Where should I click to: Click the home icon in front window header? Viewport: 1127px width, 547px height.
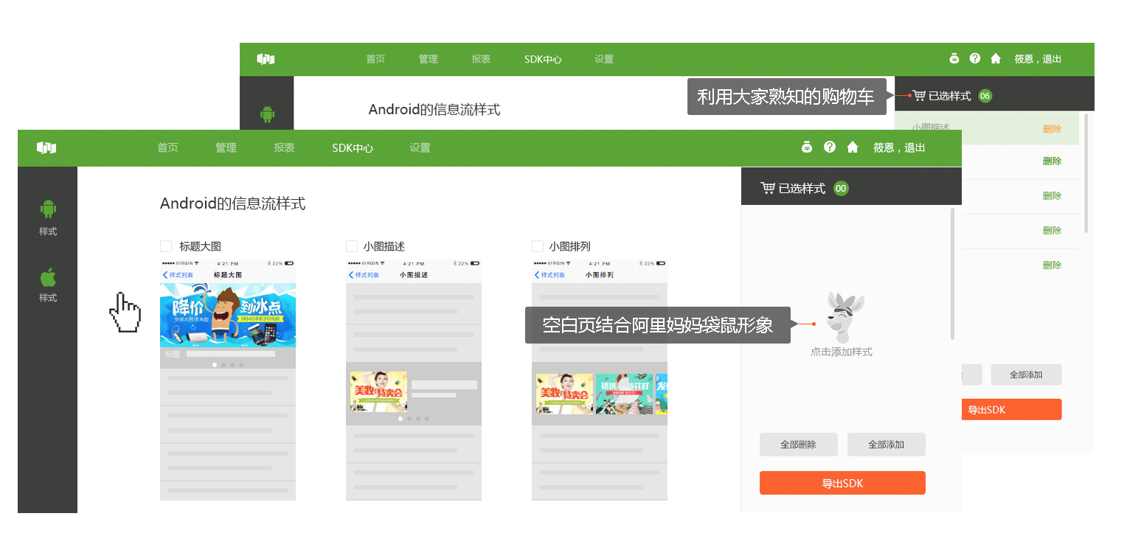click(853, 147)
